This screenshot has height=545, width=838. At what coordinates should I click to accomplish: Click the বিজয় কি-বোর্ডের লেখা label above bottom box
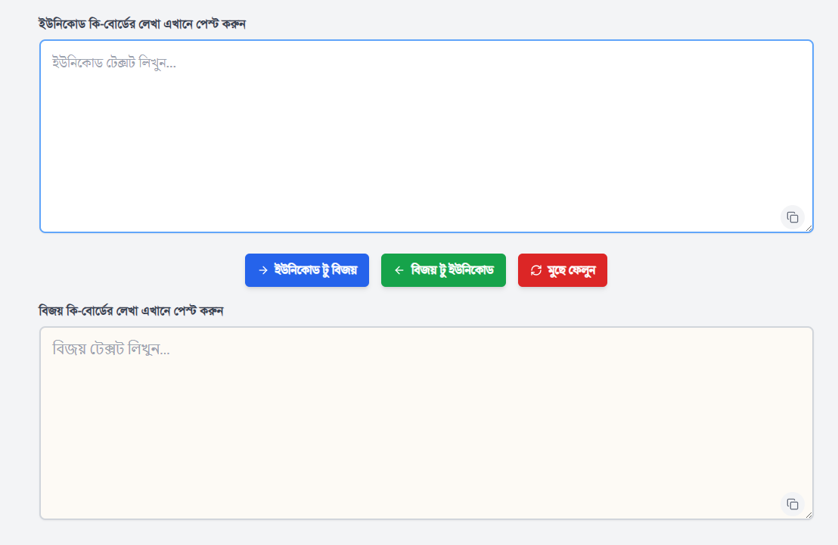coord(131,310)
